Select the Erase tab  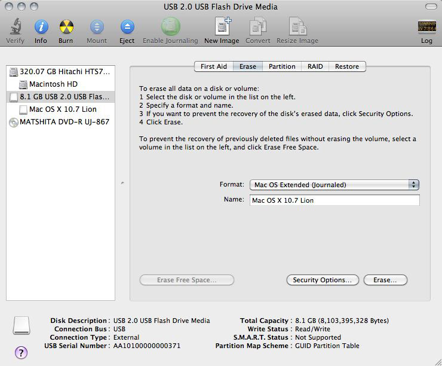click(248, 66)
